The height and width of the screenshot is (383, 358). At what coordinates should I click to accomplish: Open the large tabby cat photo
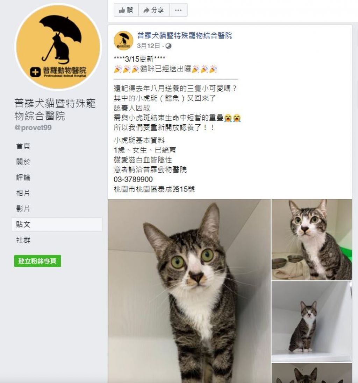(189, 291)
